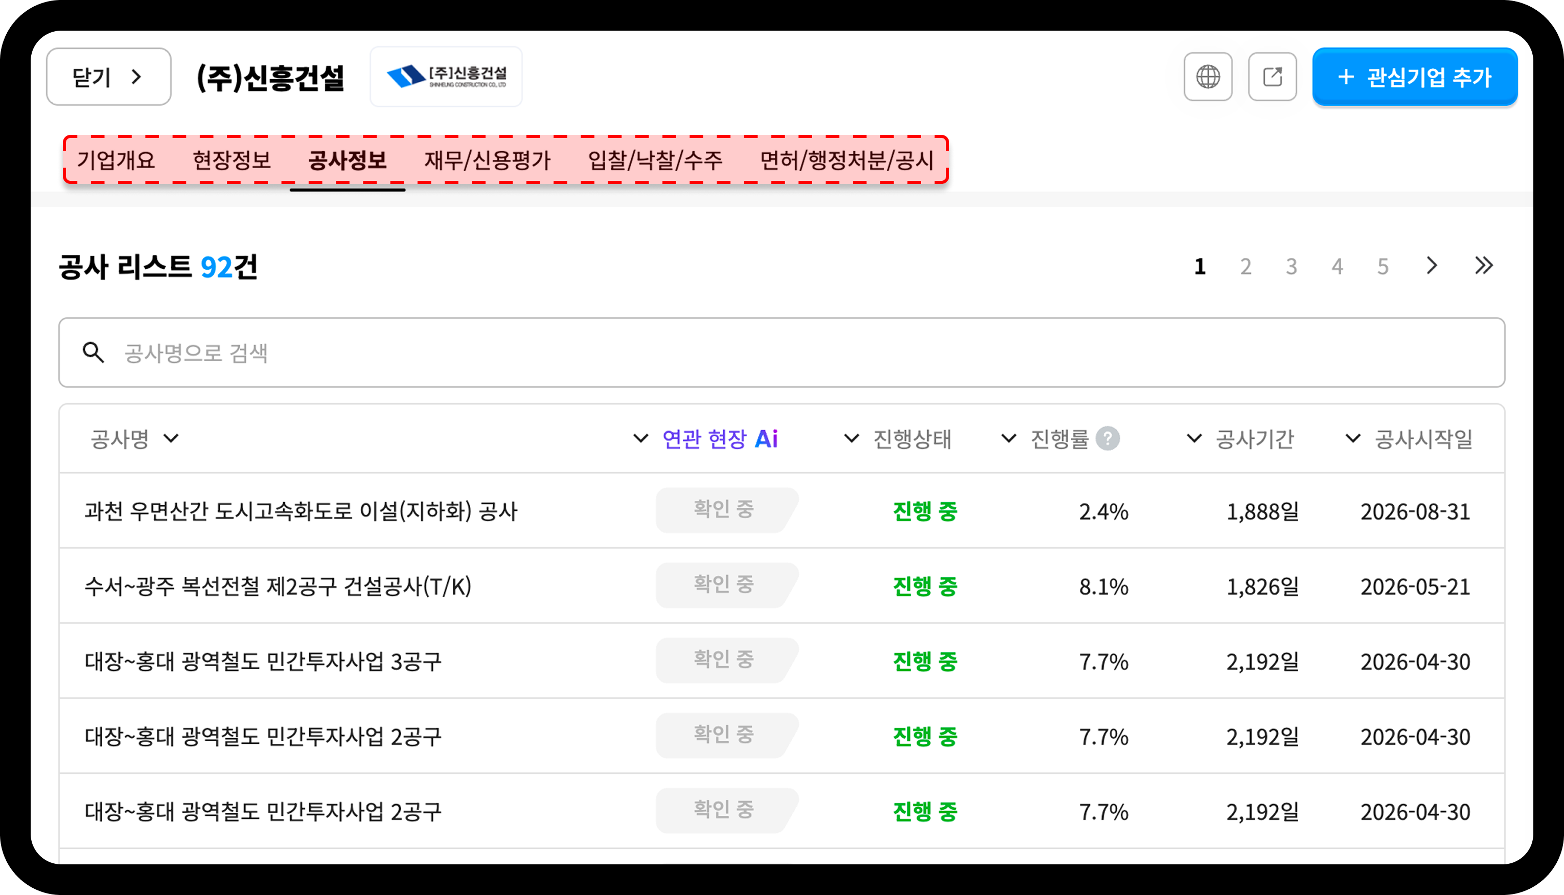Switch to the 기업개요 tab
The width and height of the screenshot is (1564, 895).
[x=116, y=160]
